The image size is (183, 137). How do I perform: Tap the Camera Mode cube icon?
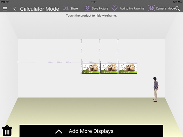coord(152,8)
